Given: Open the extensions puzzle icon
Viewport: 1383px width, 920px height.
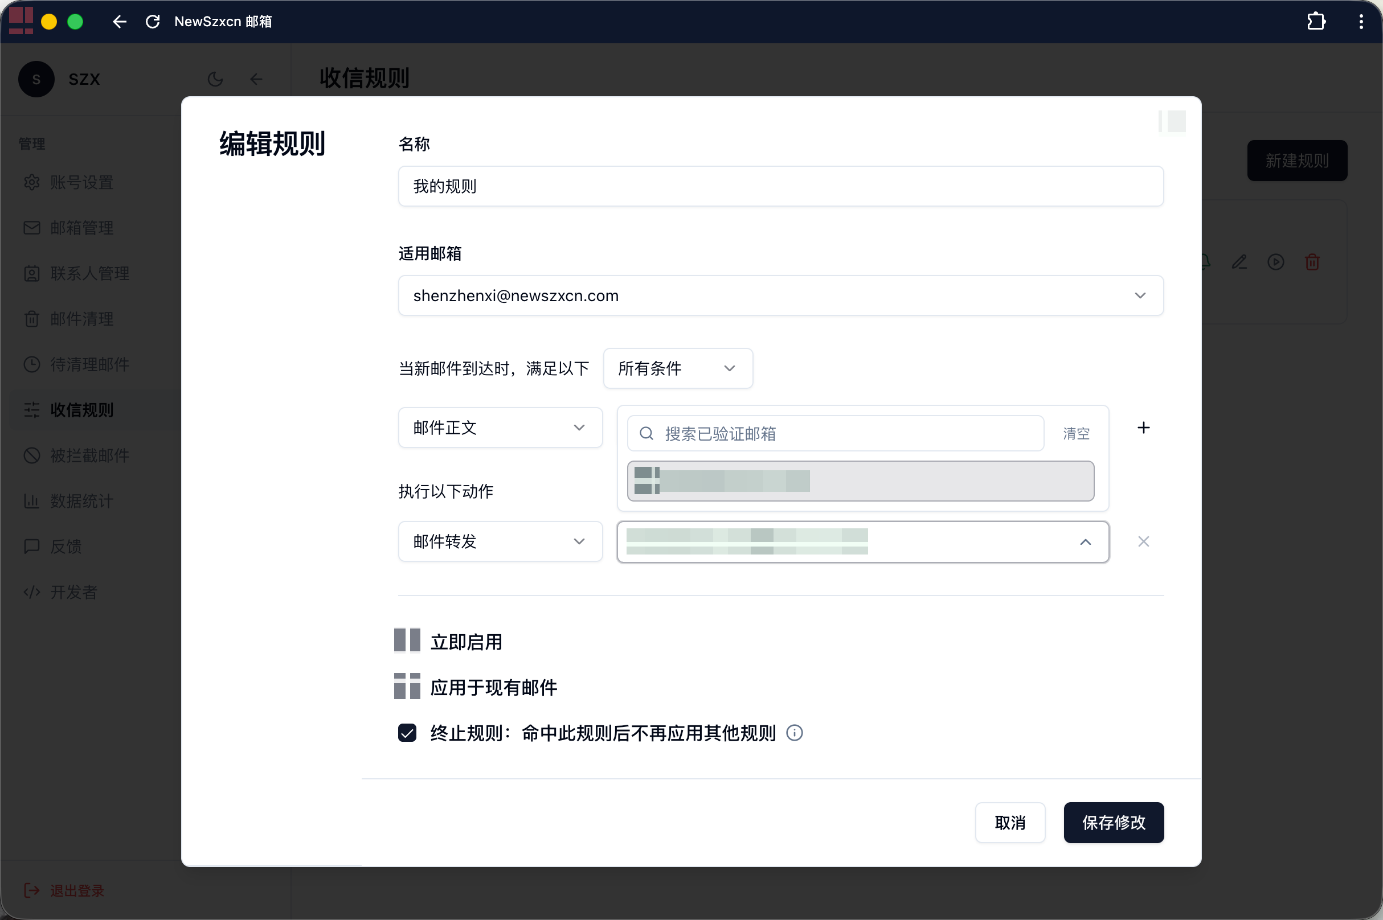Looking at the screenshot, I should coord(1316,22).
